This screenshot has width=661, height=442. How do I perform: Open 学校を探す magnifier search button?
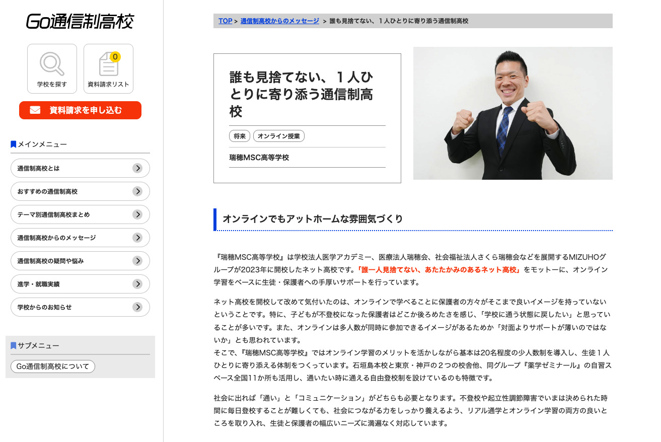[x=52, y=68]
